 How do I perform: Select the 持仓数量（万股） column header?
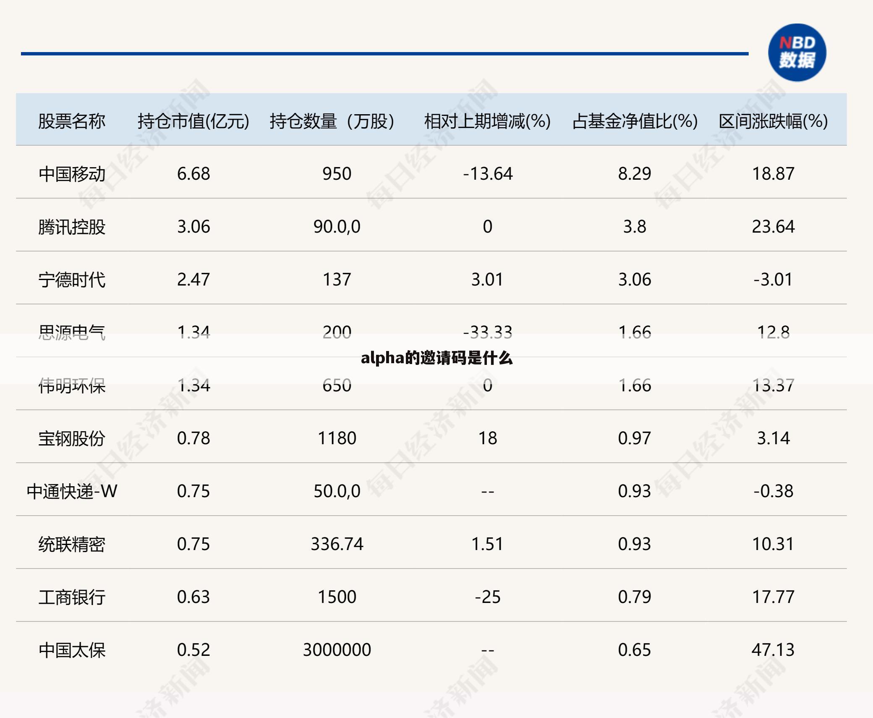coord(337,121)
